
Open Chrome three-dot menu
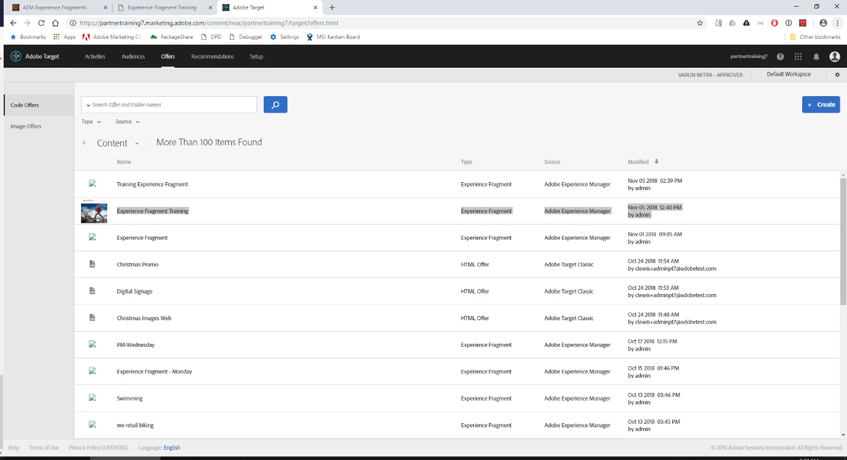[838, 23]
